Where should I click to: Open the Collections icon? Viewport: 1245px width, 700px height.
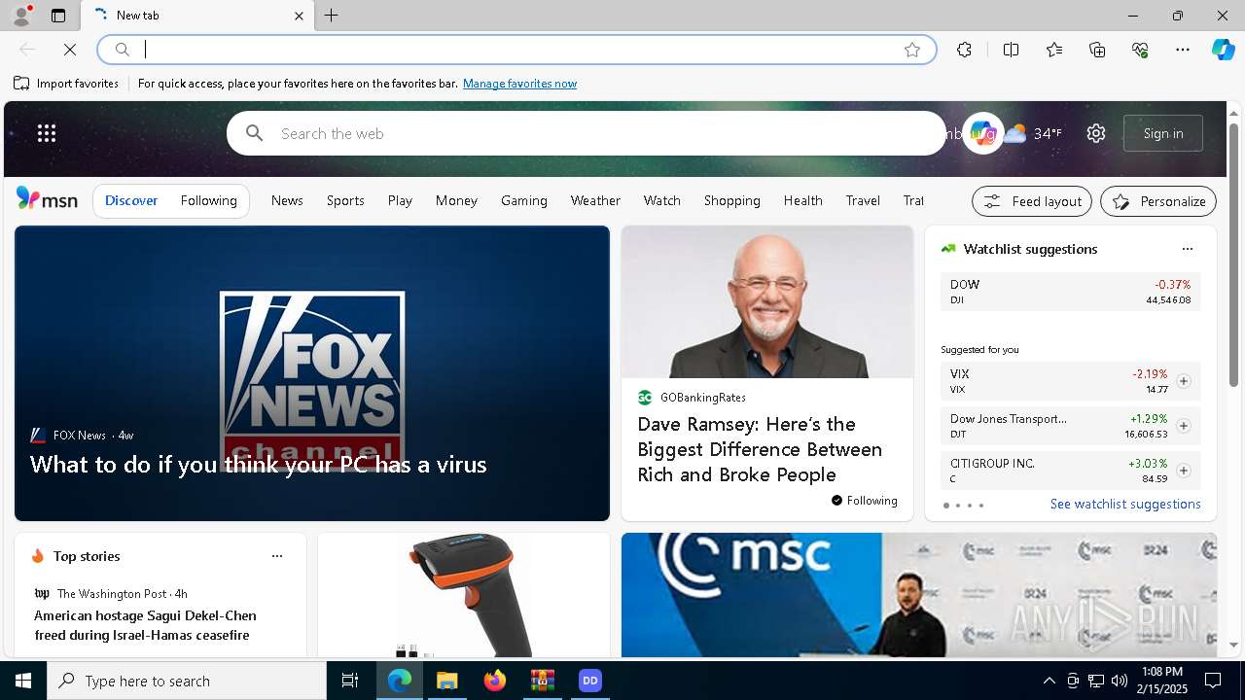(1097, 50)
